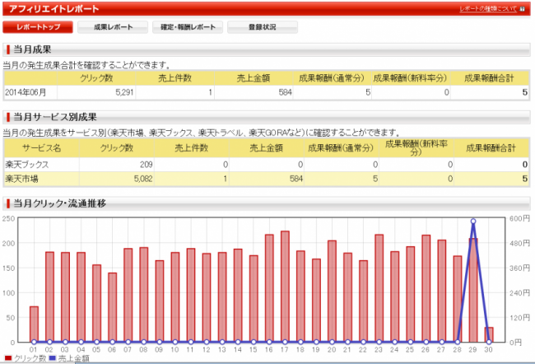Click monthly click count 5,291
This screenshot has width=535, height=364.
pyautogui.click(x=124, y=92)
